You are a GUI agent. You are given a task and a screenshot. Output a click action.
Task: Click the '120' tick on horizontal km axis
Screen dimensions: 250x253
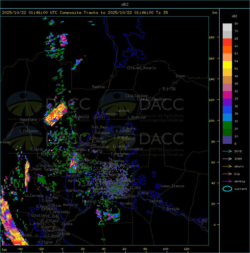(x=187, y=249)
